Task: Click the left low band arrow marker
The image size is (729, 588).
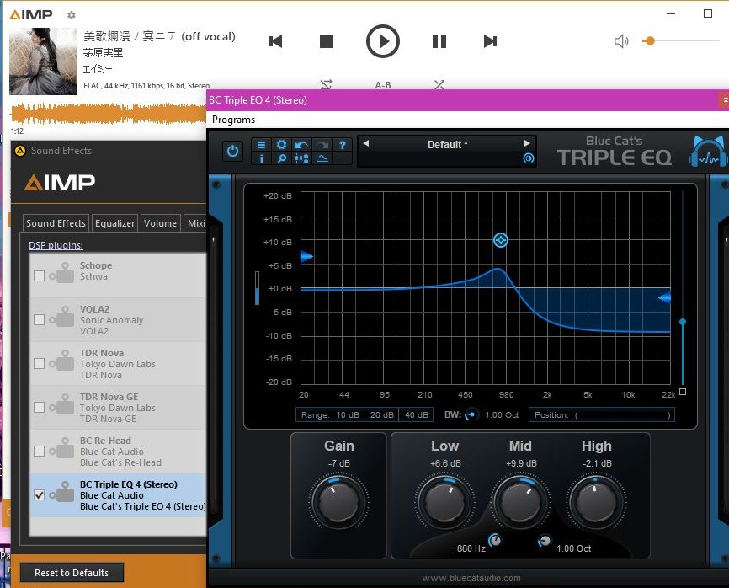Action: point(306,256)
